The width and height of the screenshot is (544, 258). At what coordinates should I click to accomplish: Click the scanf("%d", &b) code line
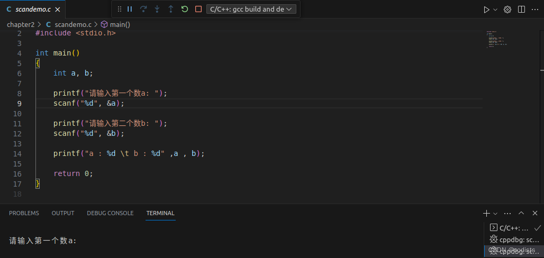89,134
